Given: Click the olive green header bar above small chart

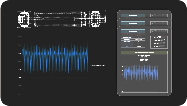Looking at the screenshot, I should coord(144,52).
